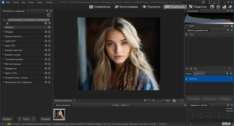
Task: Click the zoom slider handle
Action: (153, 101)
